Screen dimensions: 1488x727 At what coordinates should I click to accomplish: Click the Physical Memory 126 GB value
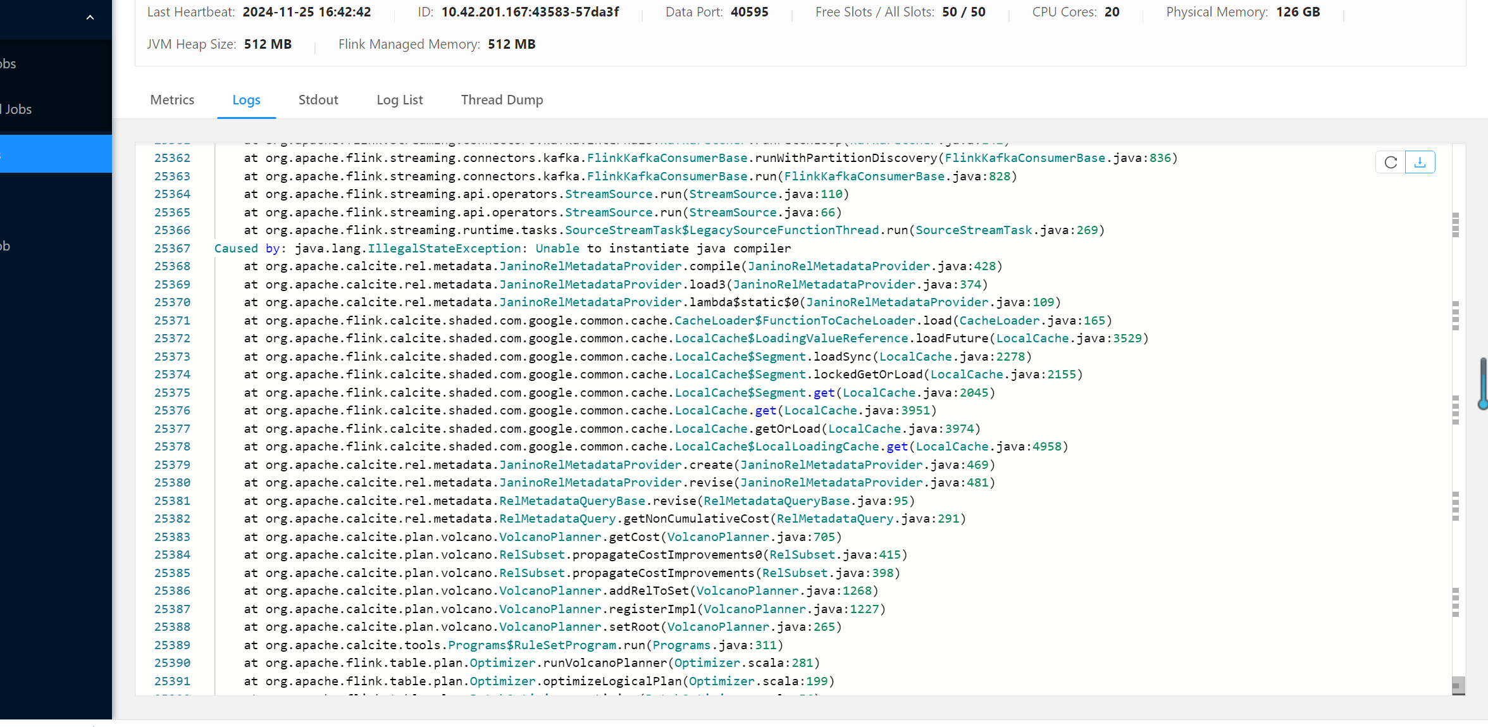click(1298, 12)
